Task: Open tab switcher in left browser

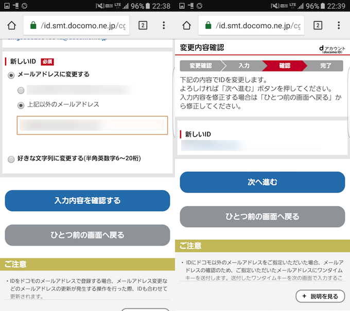Action: pos(143,25)
